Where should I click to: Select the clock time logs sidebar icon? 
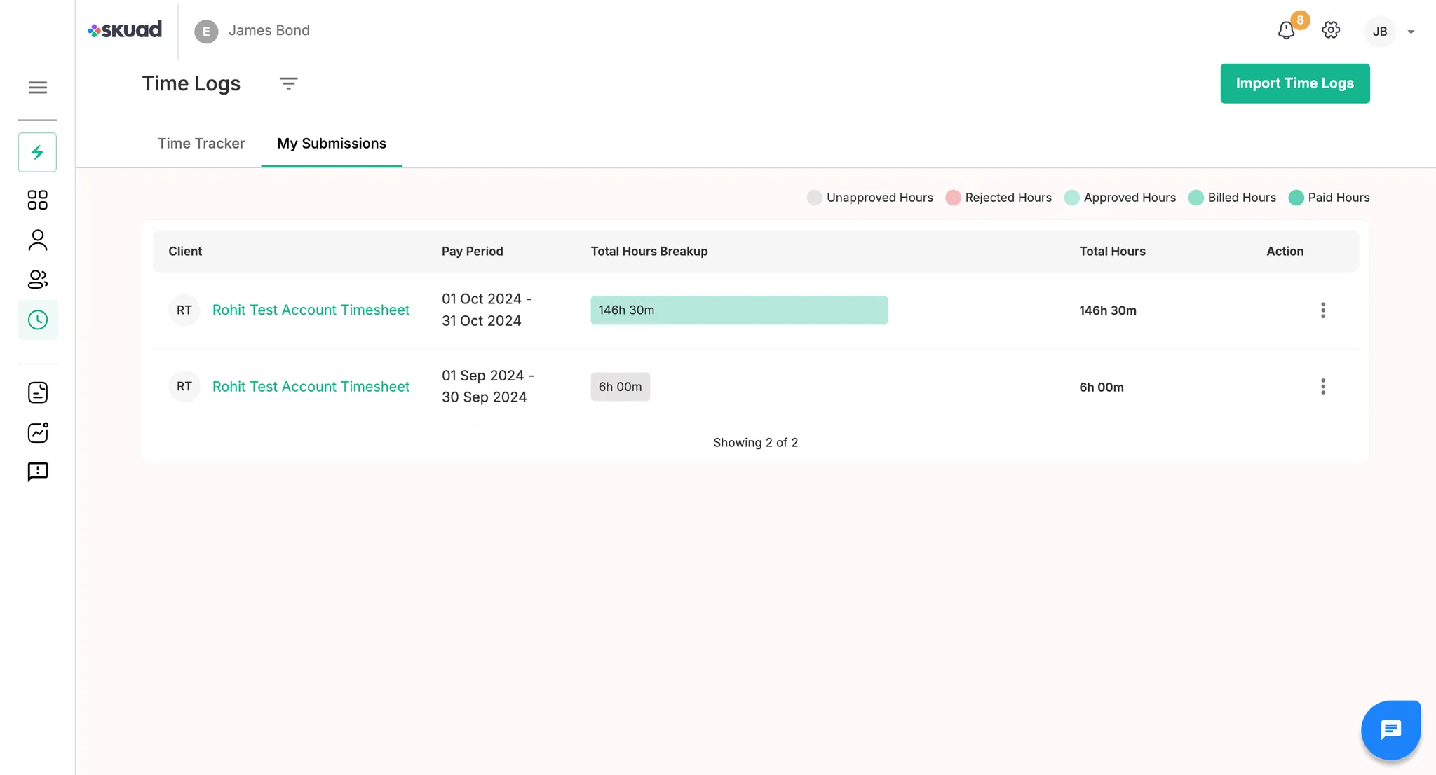click(x=38, y=320)
